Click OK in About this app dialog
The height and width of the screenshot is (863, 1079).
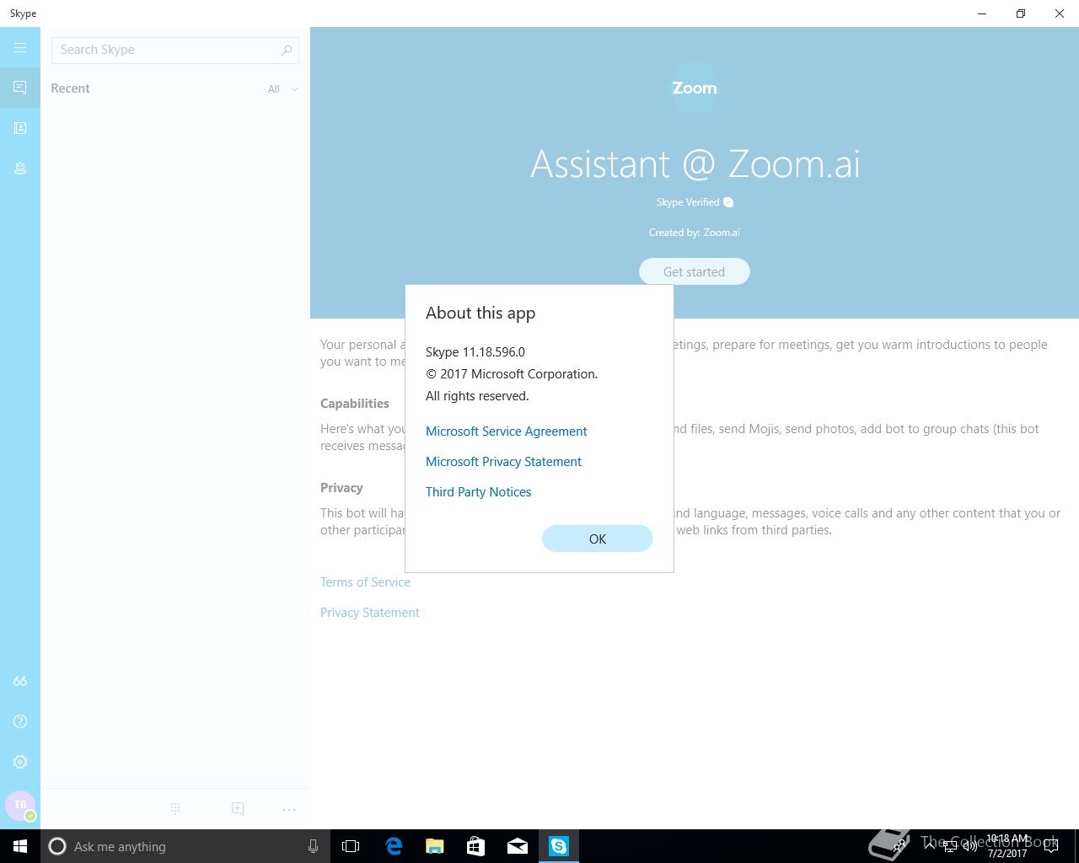pyautogui.click(x=598, y=539)
